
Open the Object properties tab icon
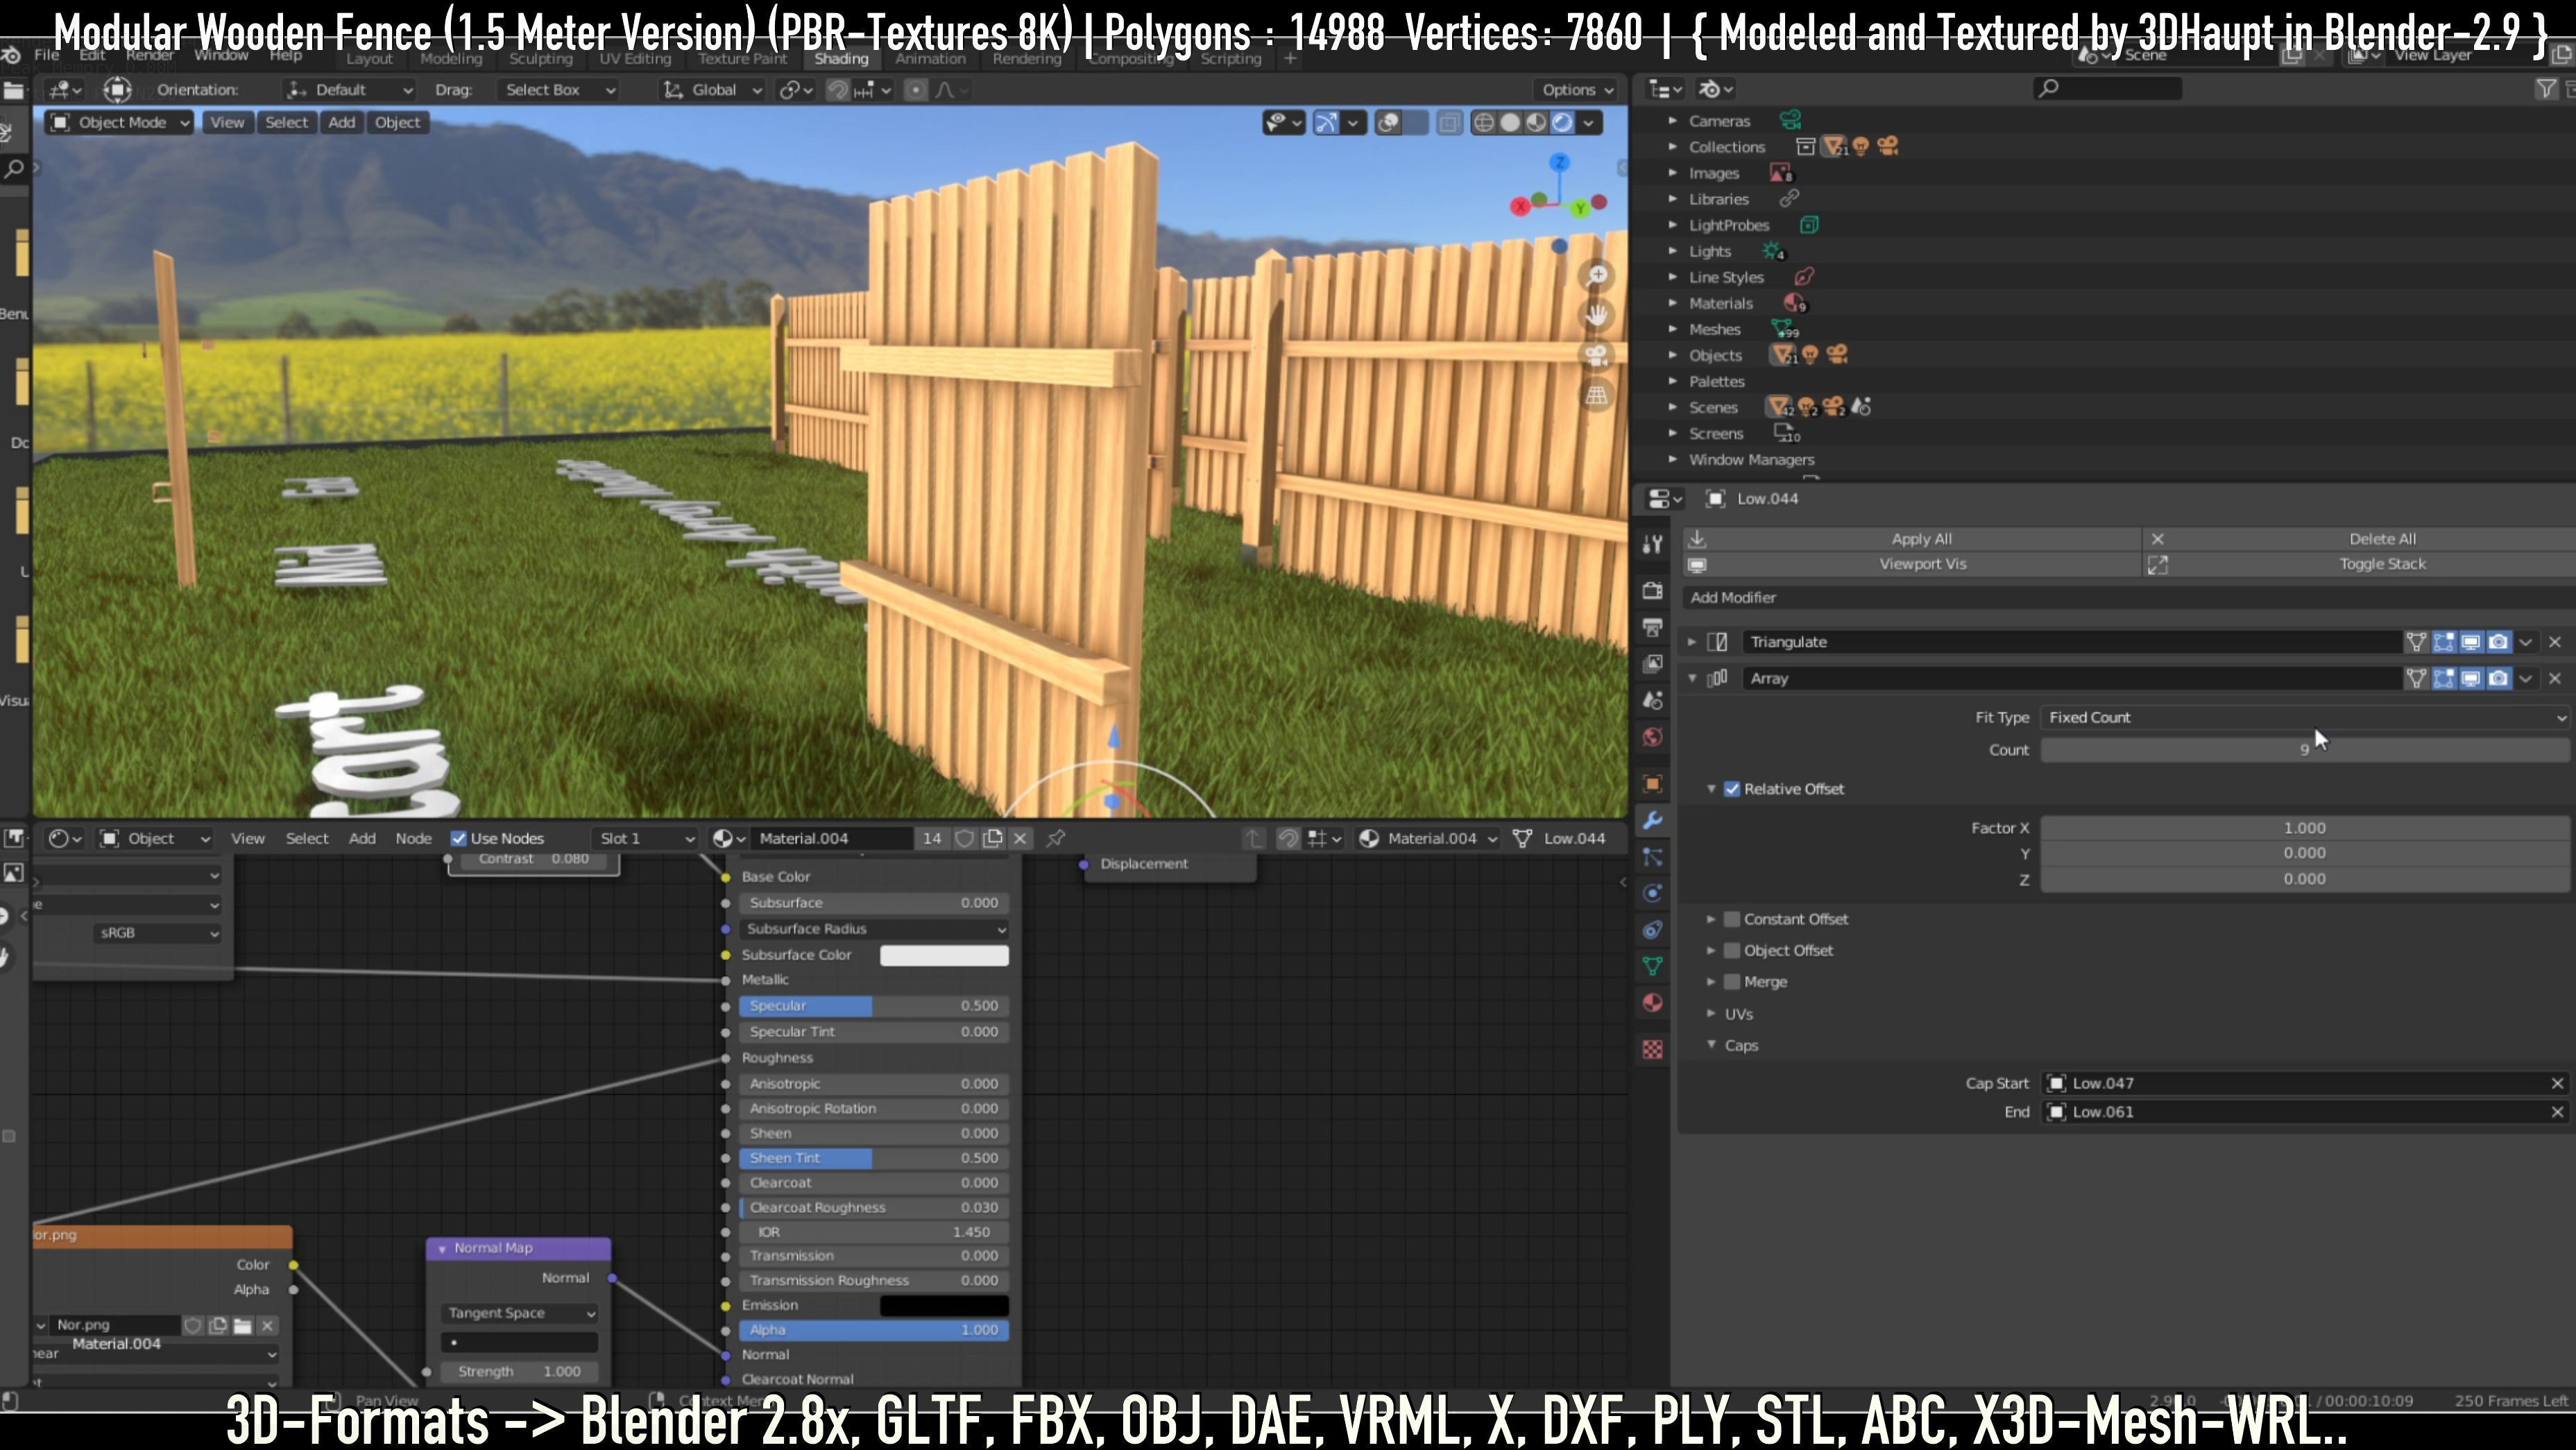pos(1652,783)
